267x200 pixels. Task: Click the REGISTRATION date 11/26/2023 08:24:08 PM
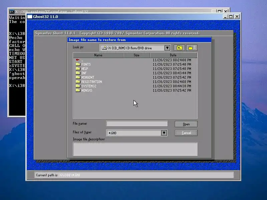click(172, 82)
